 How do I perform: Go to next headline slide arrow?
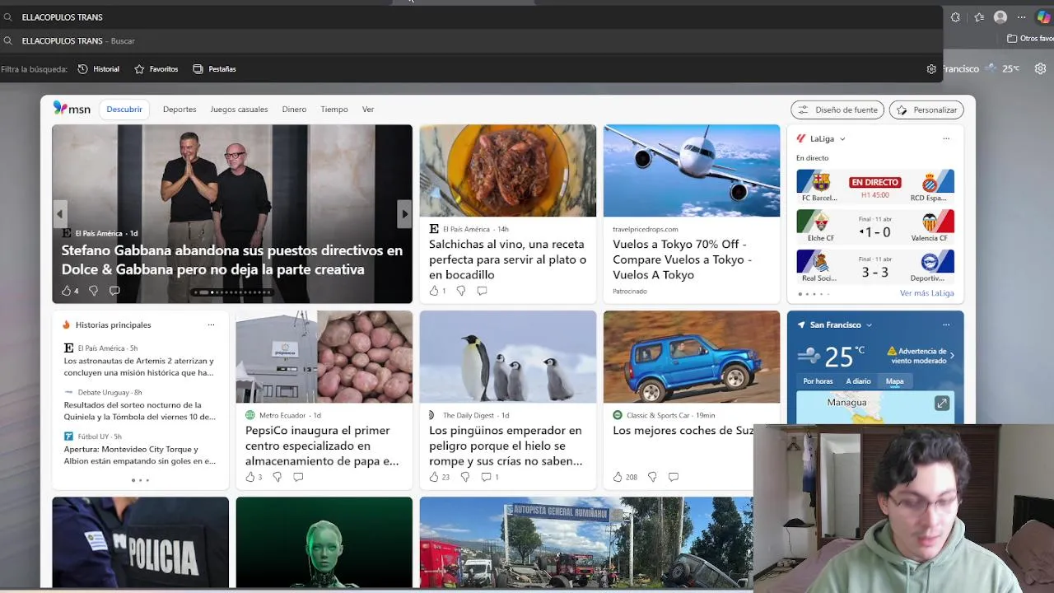click(404, 214)
